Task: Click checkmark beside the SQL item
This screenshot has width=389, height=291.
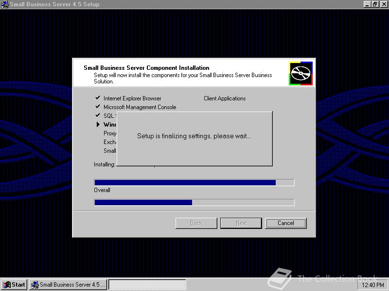Action: (98, 115)
